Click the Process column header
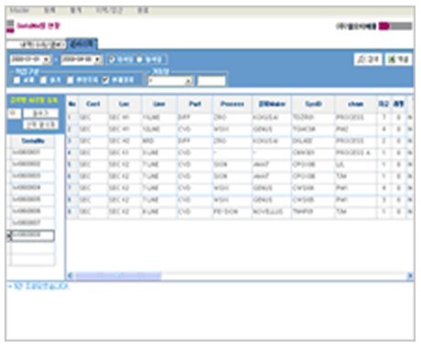Screen dimensions: 421x347 point(232,104)
